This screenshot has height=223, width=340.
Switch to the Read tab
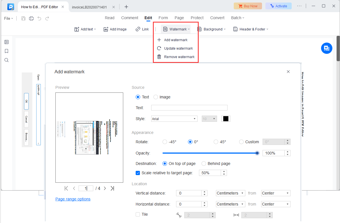pos(110,18)
